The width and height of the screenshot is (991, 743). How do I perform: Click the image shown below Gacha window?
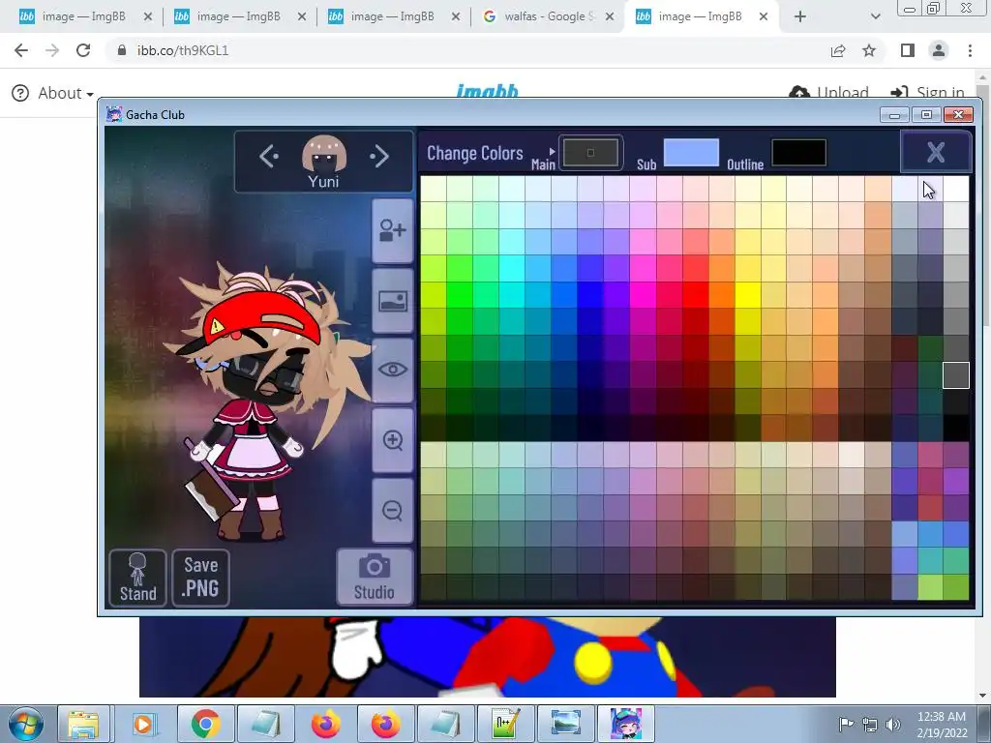coord(488,657)
